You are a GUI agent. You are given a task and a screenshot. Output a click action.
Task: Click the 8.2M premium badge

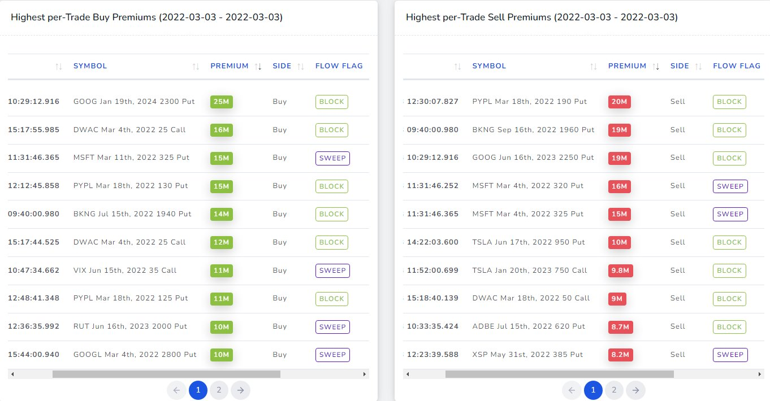pyautogui.click(x=621, y=355)
